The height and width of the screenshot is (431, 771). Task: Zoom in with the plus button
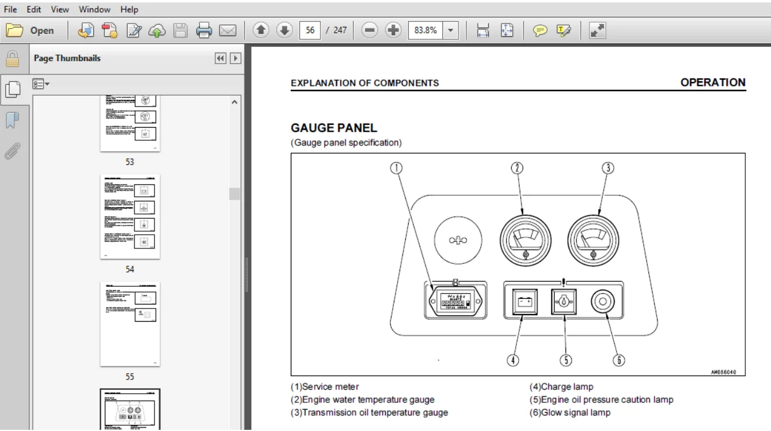(x=393, y=31)
